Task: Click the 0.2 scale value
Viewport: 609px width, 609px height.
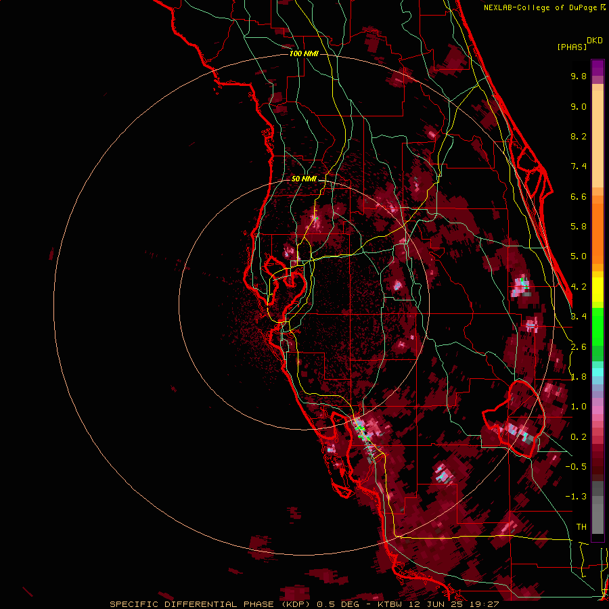Action: [579, 437]
